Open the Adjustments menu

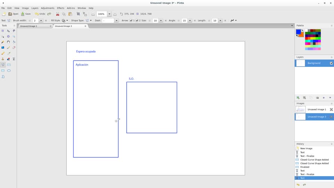(x=48, y=8)
